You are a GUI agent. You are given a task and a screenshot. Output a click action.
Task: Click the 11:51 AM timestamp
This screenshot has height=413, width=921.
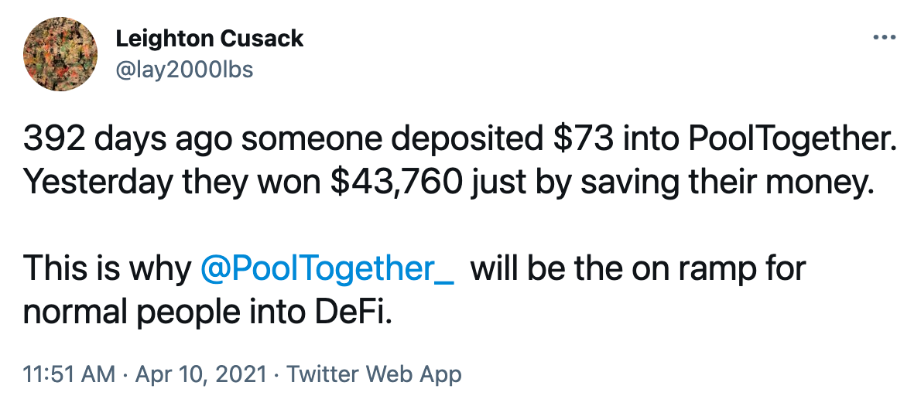69,374
